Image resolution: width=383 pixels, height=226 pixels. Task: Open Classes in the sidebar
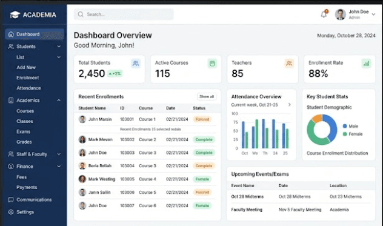tap(25, 121)
